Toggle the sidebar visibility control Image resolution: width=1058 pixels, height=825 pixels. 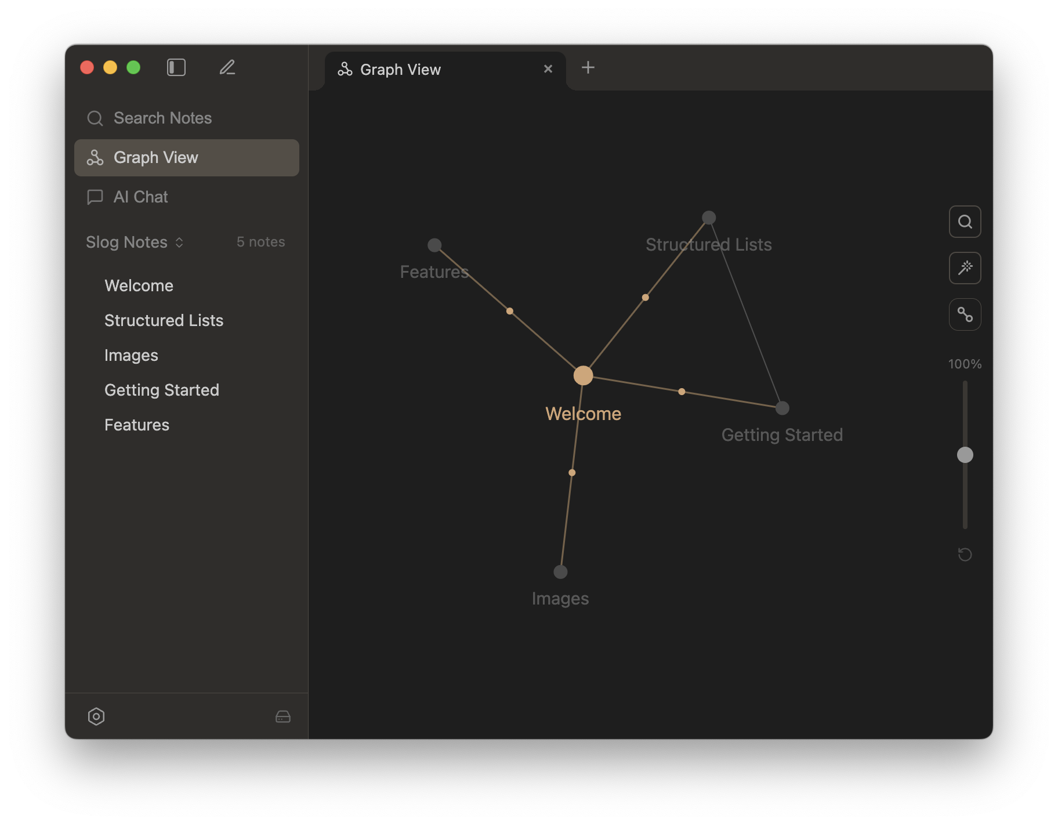pos(176,67)
